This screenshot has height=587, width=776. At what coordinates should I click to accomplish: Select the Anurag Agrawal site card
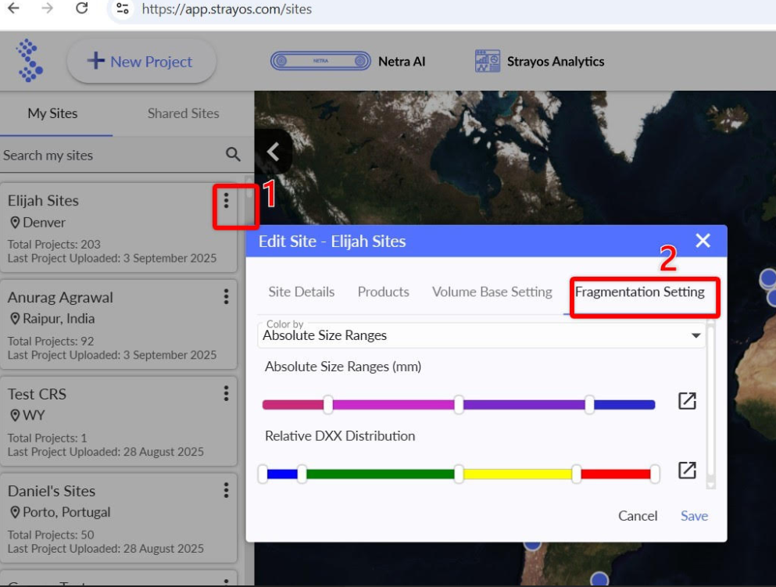pyautogui.click(x=119, y=324)
